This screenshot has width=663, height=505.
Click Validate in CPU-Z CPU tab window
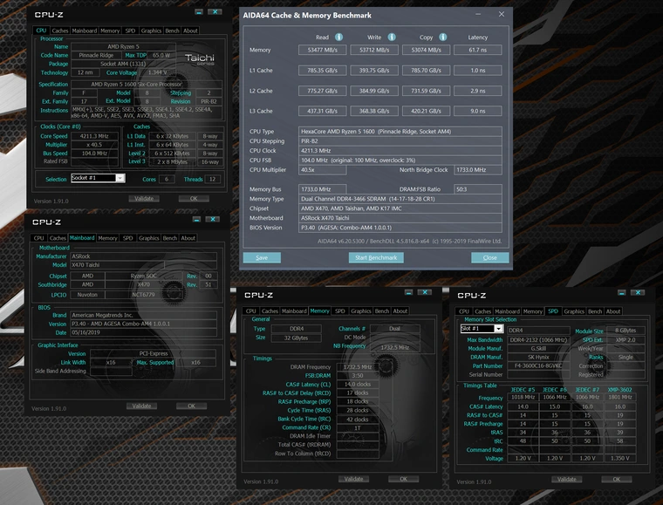144,199
